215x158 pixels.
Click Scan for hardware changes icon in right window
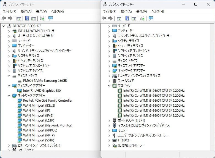(151, 18)
